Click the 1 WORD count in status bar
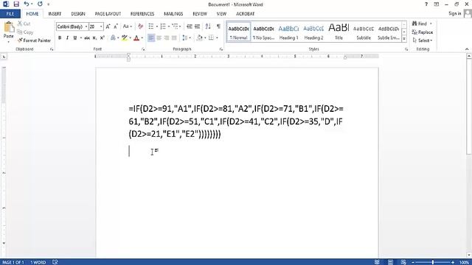472x265 pixels. (x=38, y=262)
